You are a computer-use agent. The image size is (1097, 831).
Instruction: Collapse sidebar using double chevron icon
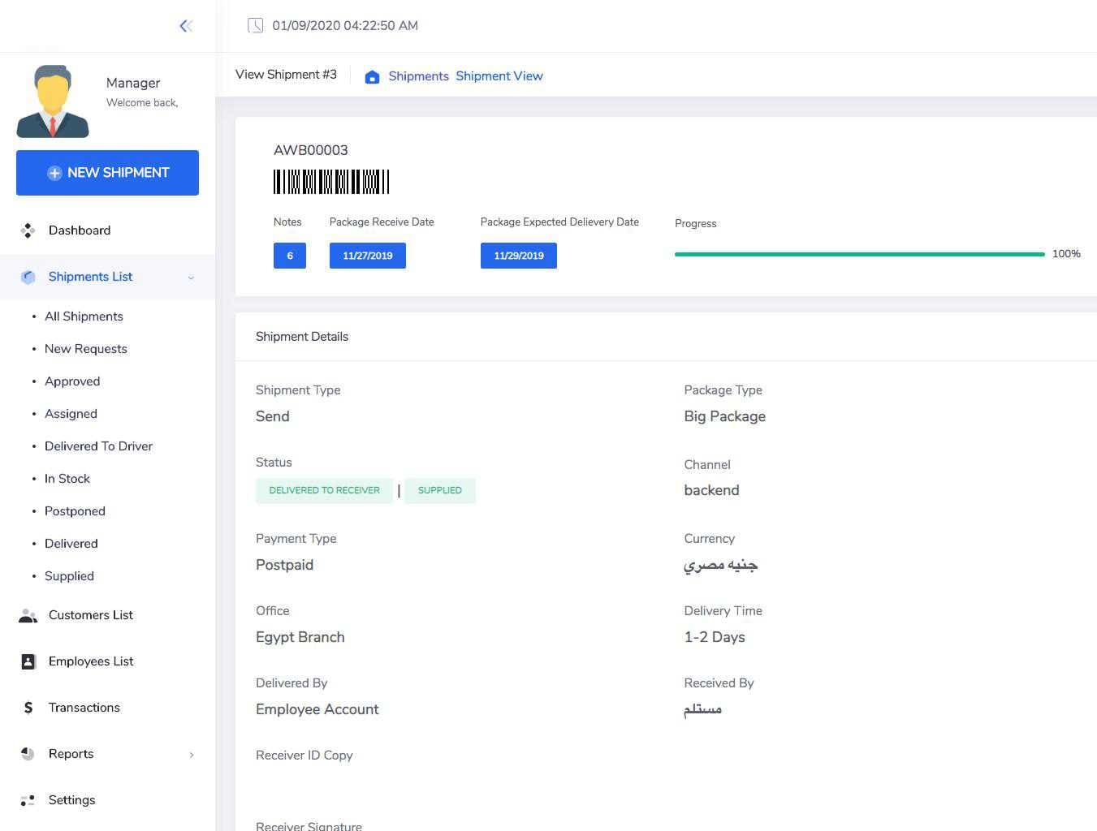(186, 26)
